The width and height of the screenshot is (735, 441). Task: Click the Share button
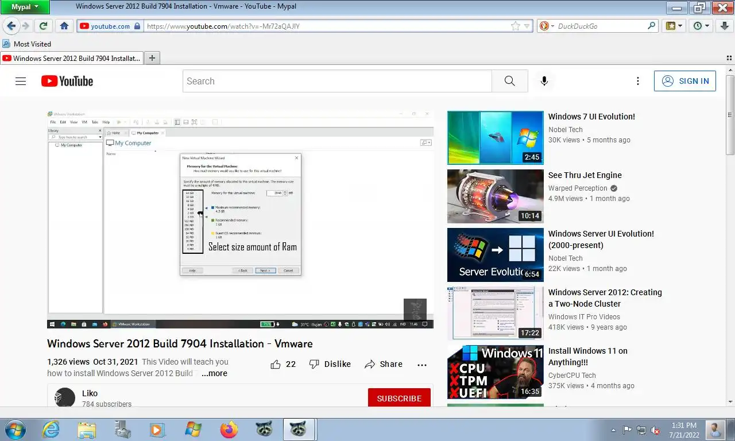(x=384, y=364)
